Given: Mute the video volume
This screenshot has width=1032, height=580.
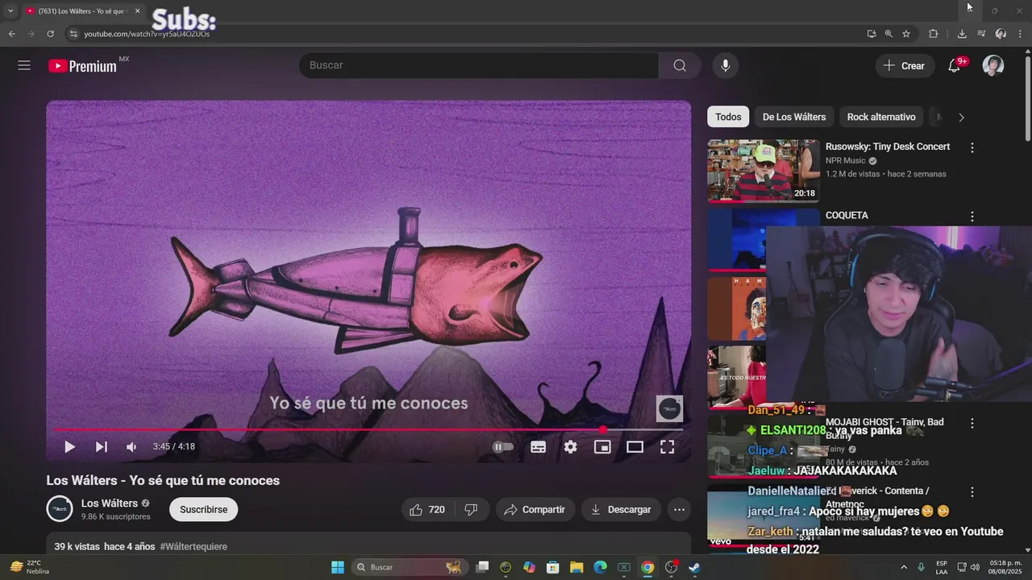Looking at the screenshot, I should click(x=131, y=447).
